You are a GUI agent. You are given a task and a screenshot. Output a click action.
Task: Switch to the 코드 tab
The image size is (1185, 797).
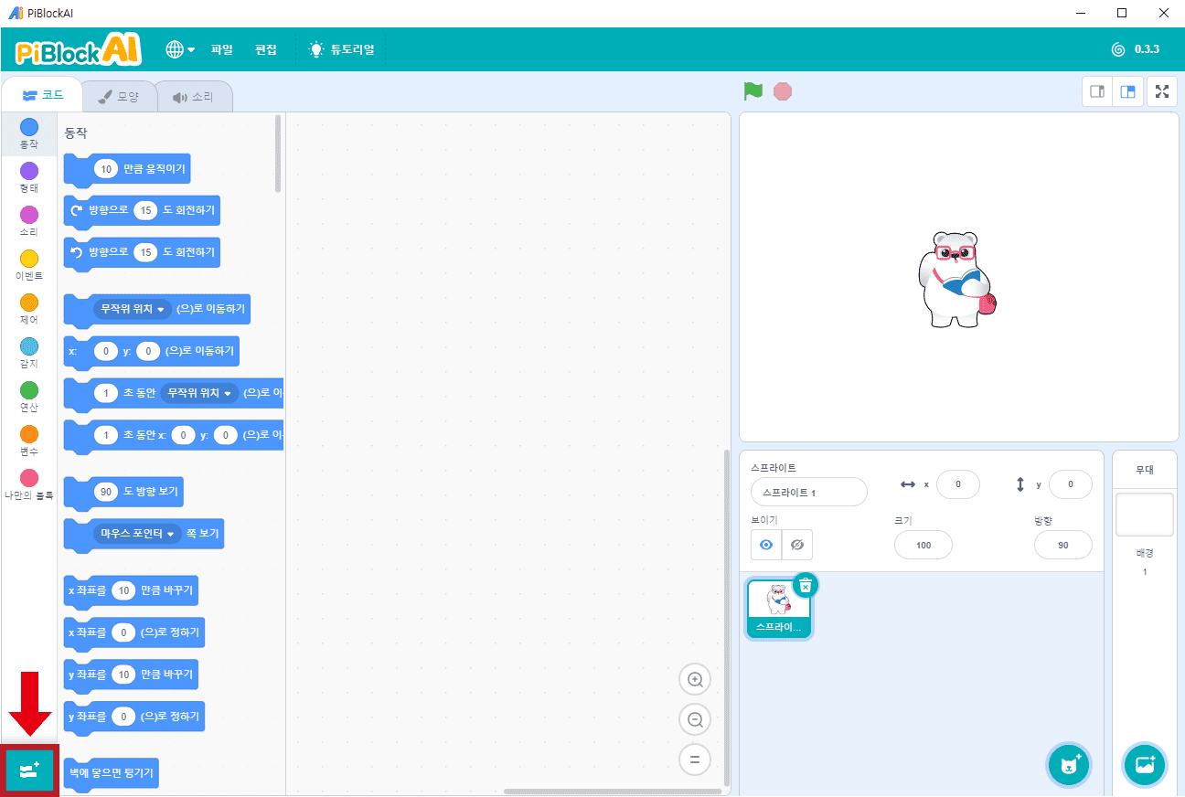click(x=44, y=95)
